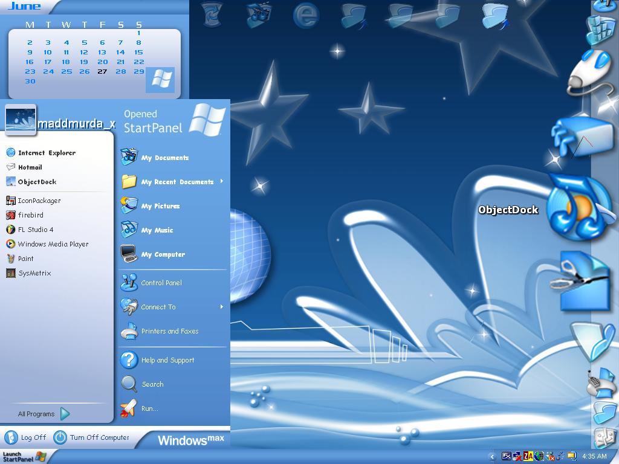Image resolution: width=619 pixels, height=464 pixels.
Task: Click Turn Off Computer
Action: [91, 437]
